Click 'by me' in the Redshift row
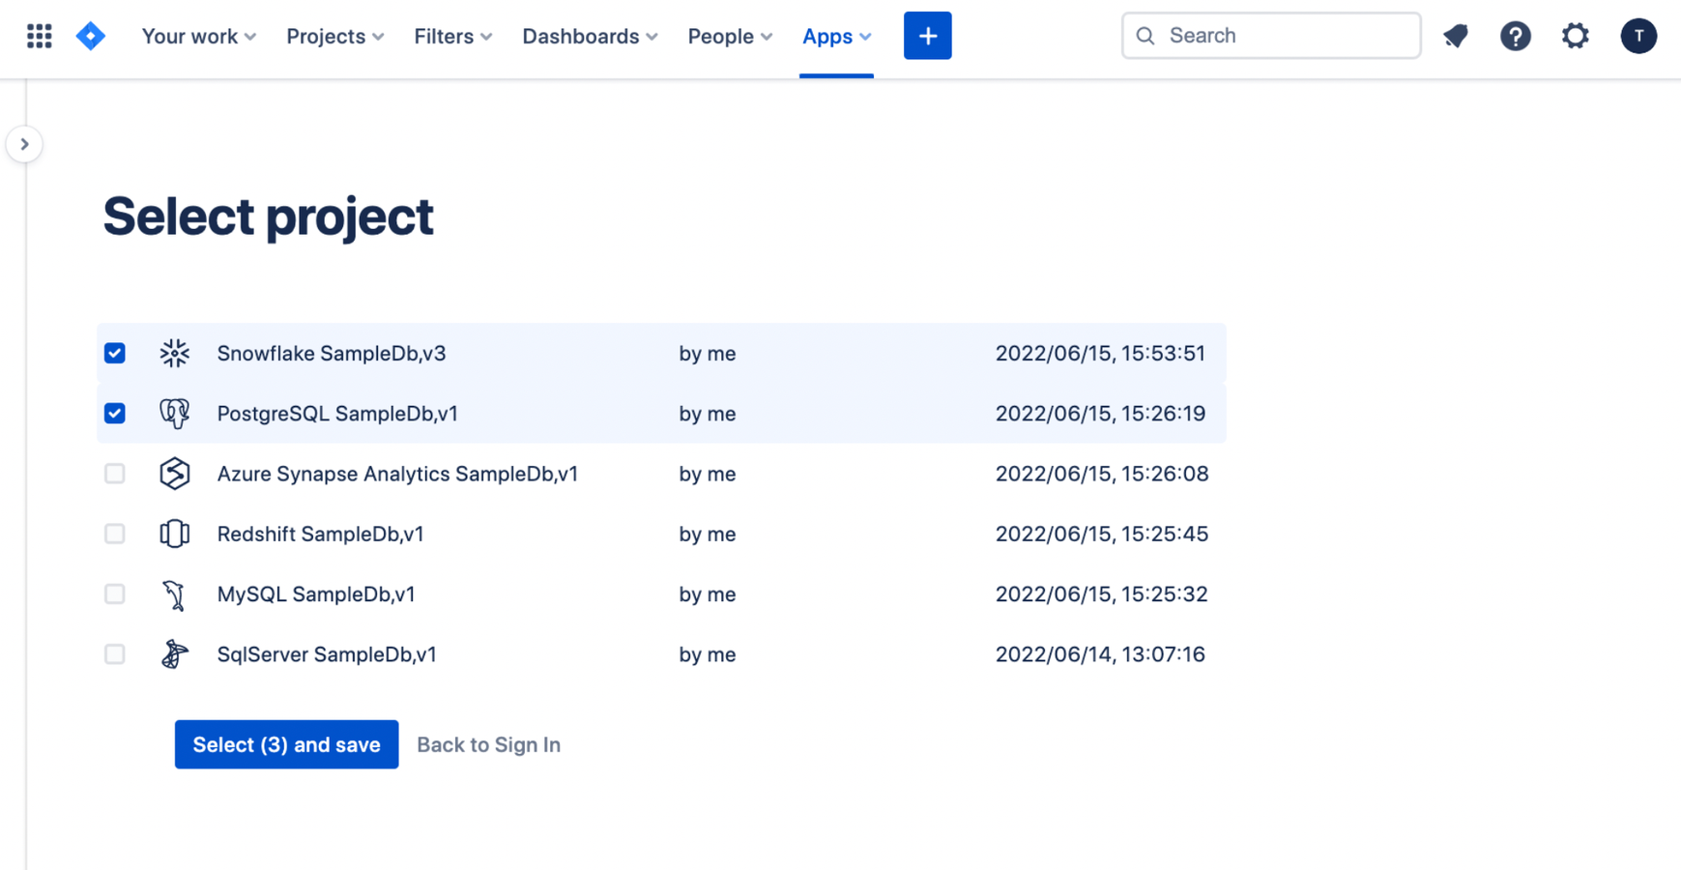1681x870 pixels. click(x=708, y=534)
